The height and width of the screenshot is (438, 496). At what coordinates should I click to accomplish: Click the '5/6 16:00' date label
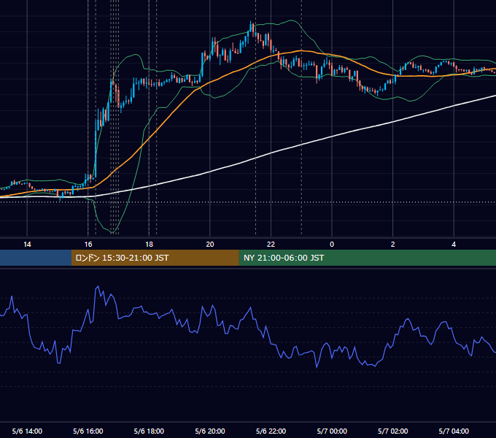click(88, 431)
